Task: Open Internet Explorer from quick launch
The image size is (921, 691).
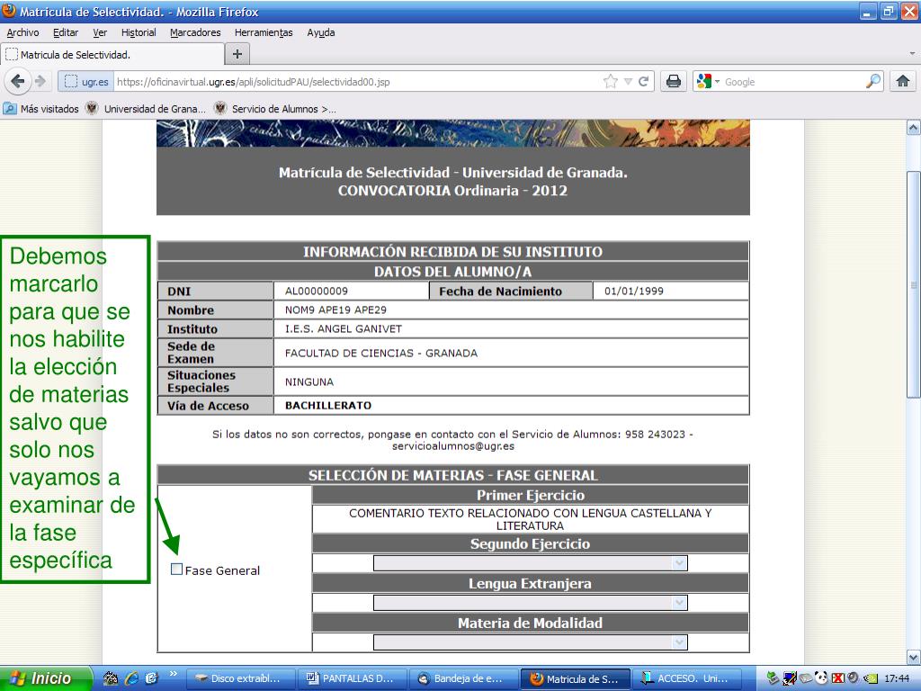Action: pyautogui.click(x=131, y=678)
